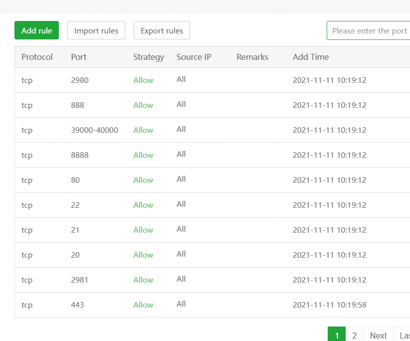Click the Port column header
Image resolution: width=410 pixels, height=341 pixels.
coord(79,57)
